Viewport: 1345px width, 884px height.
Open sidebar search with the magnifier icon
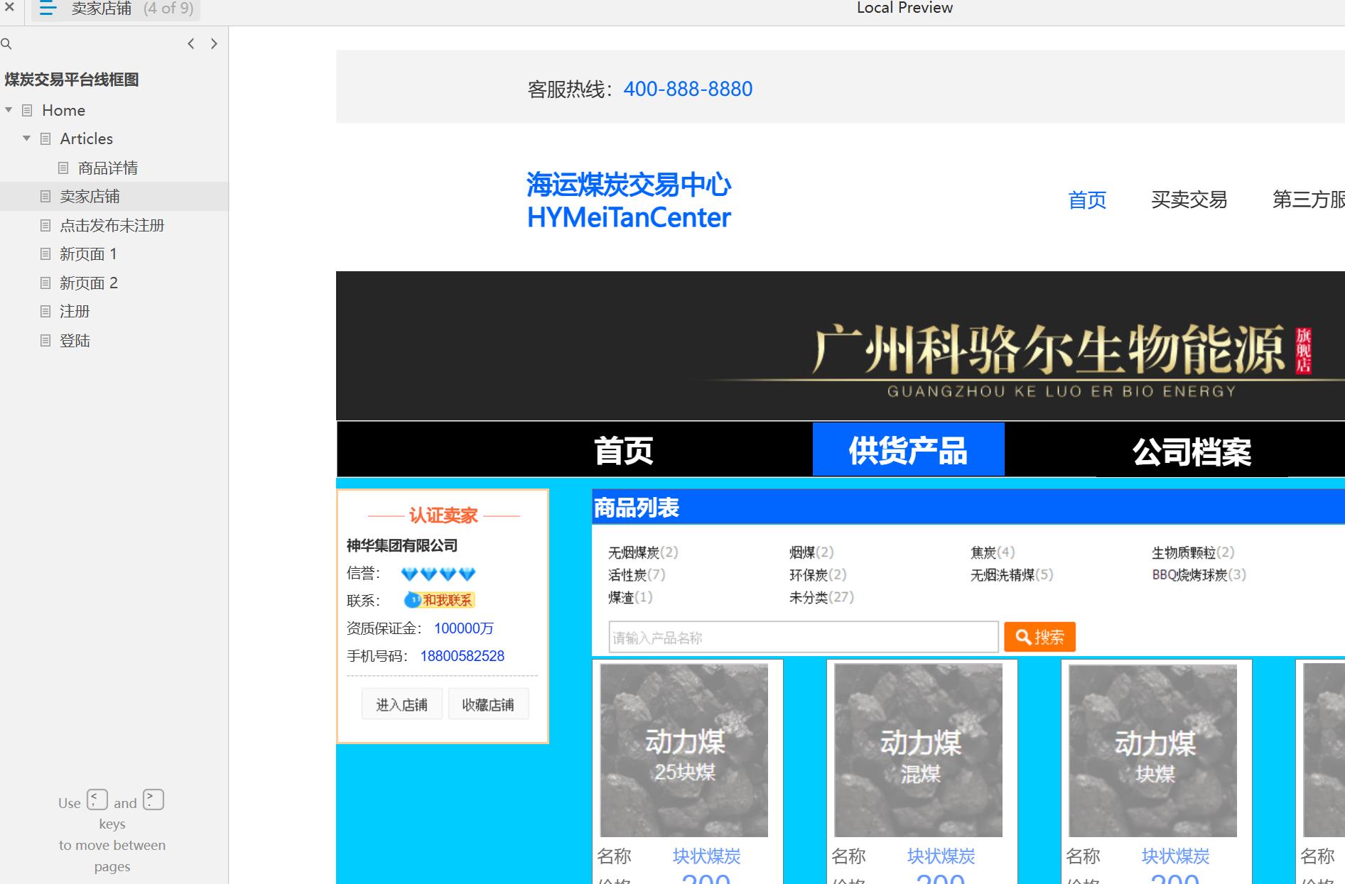pyautogui.click(x=6, y=44)
